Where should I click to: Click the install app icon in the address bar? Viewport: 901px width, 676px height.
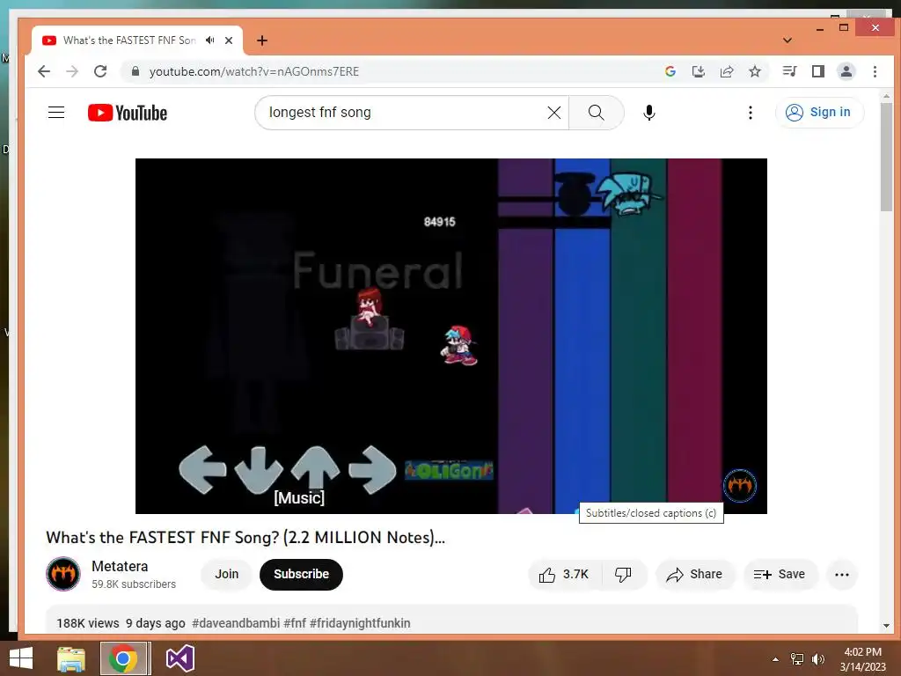coord(698,71)
